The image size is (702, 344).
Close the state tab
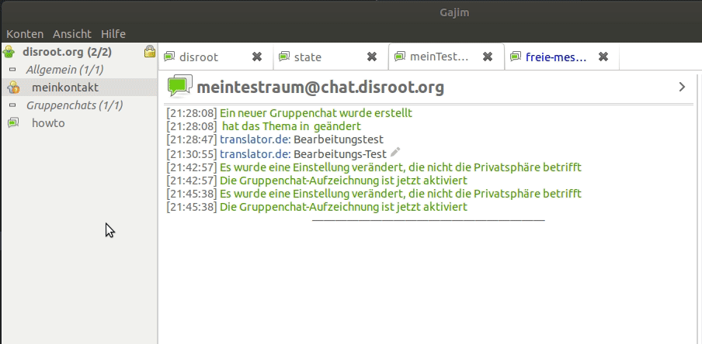point(372,57)
